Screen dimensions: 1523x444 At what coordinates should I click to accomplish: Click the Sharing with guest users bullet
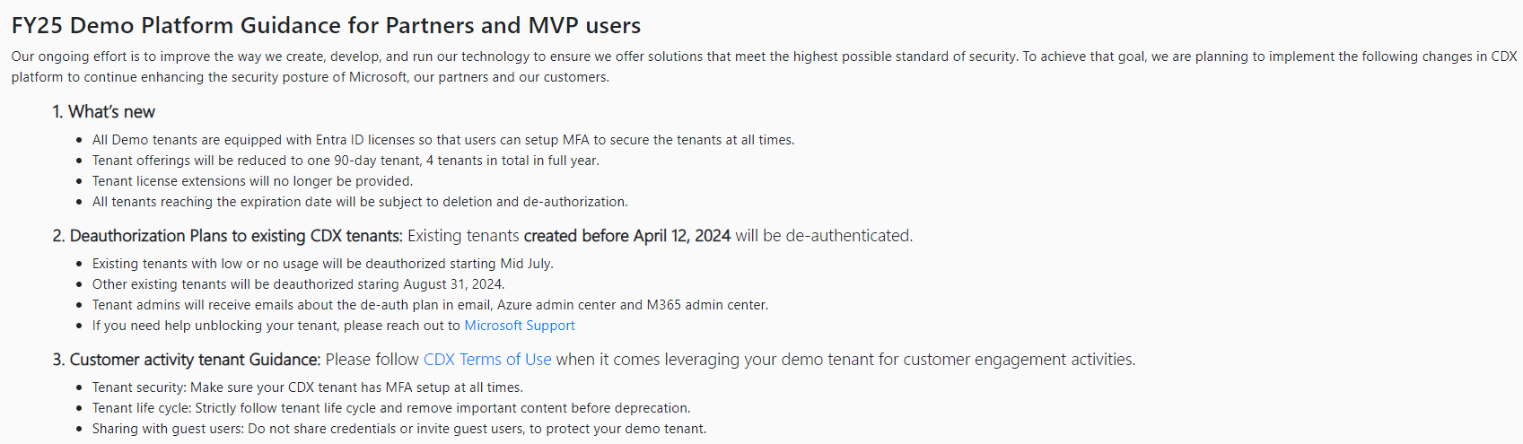click(x=399, y=429)
